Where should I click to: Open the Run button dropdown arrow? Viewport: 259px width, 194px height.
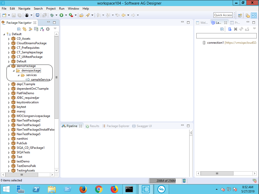(x=66, y=15)
